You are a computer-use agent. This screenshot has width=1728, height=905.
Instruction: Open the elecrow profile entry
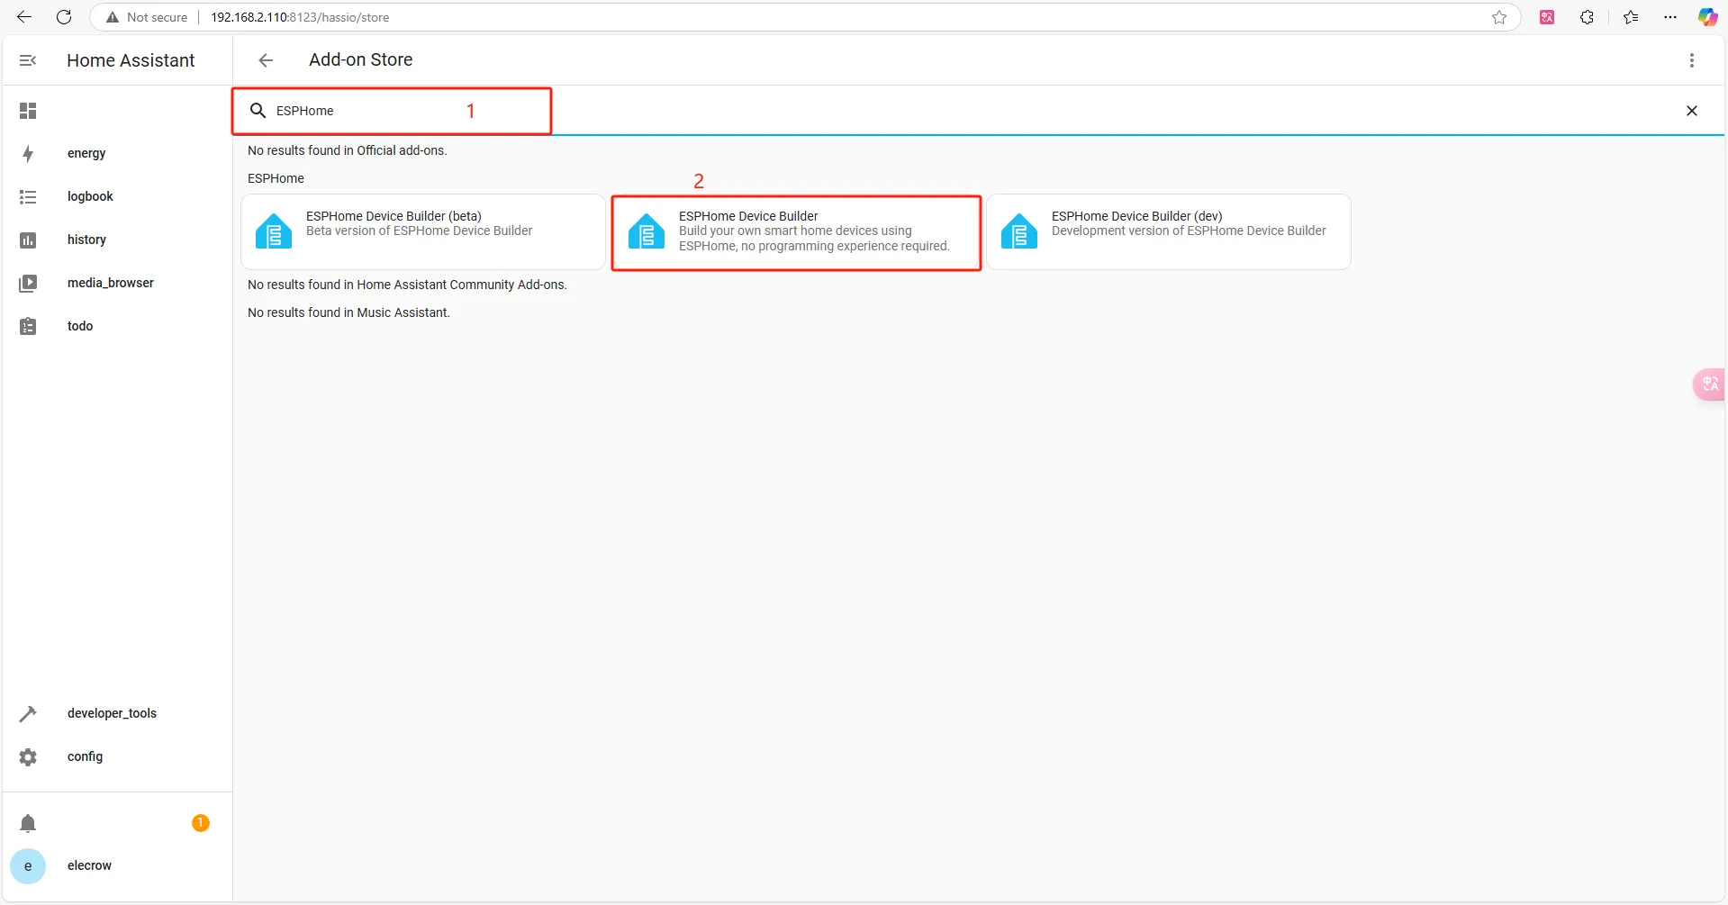point(117,866)
